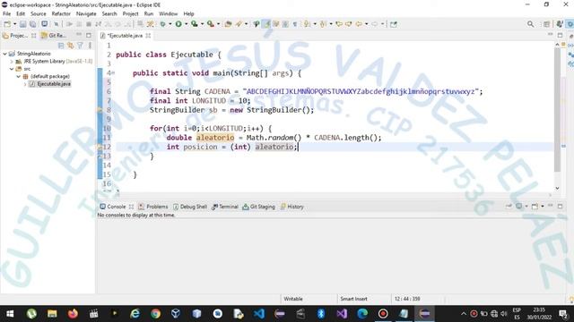This screenshot has width=574, height=322.
Task: Click the Forward navigation arrow
Action: pos(375,24)
